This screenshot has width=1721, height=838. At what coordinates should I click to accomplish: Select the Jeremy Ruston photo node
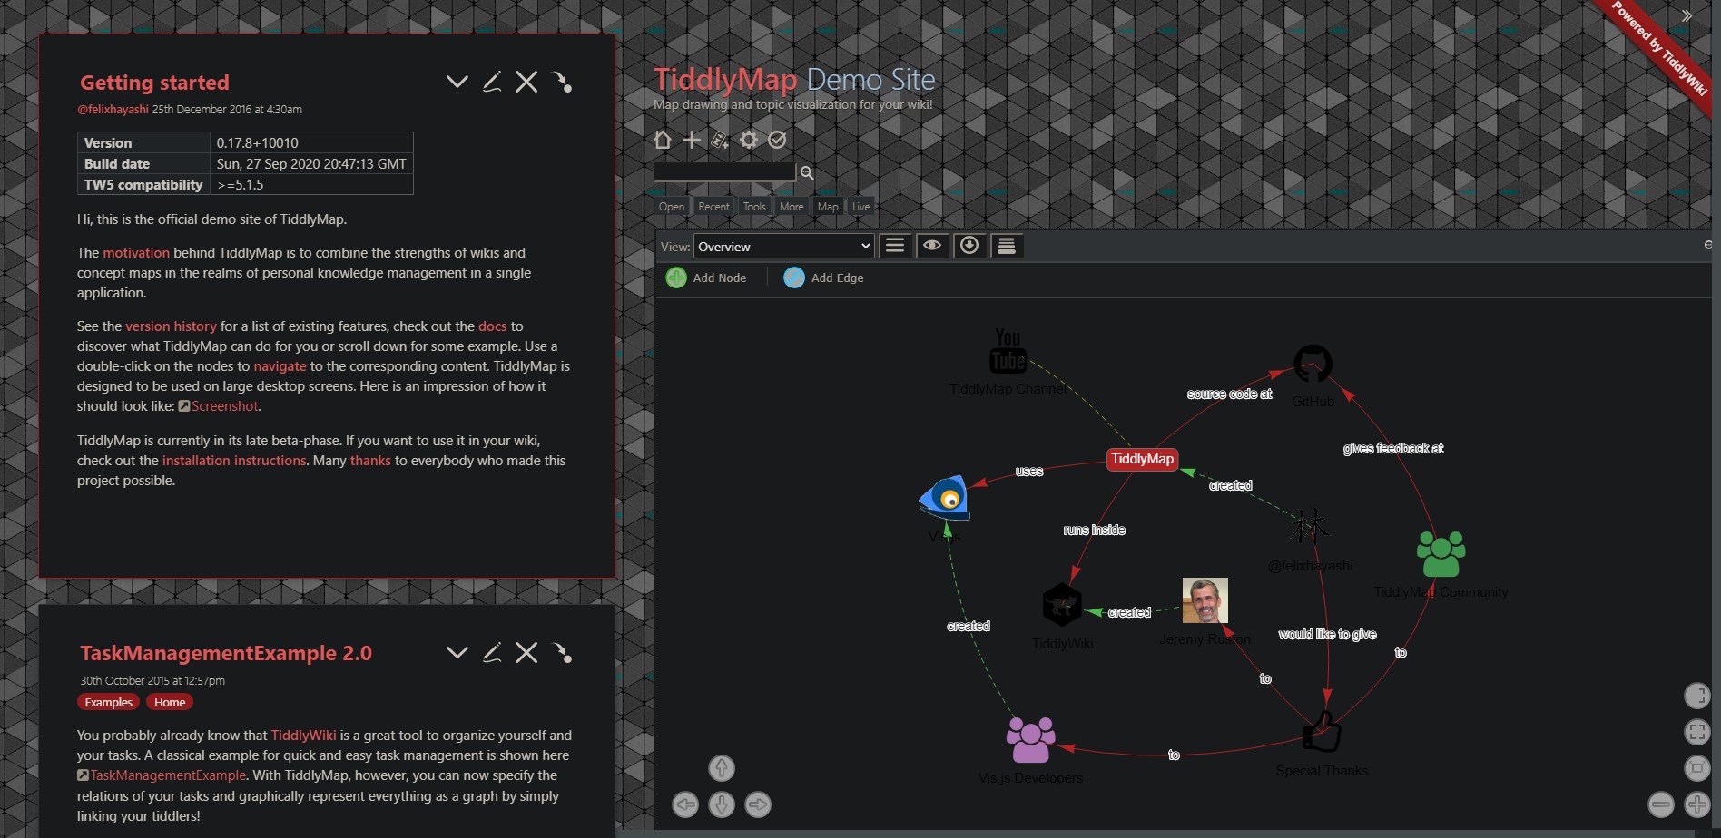tap(1205, 600)
